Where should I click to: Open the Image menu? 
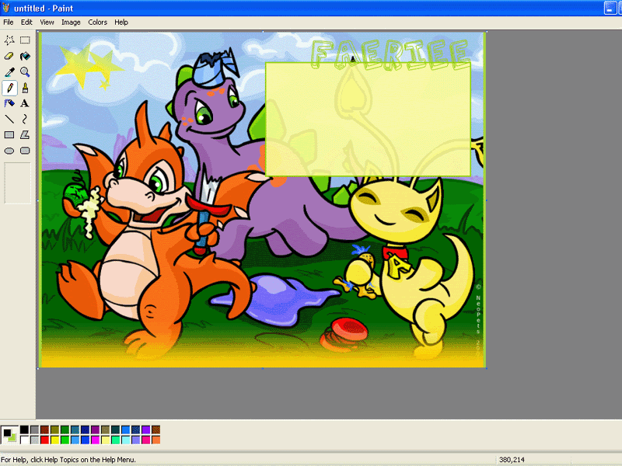click(x=71, y=23)
